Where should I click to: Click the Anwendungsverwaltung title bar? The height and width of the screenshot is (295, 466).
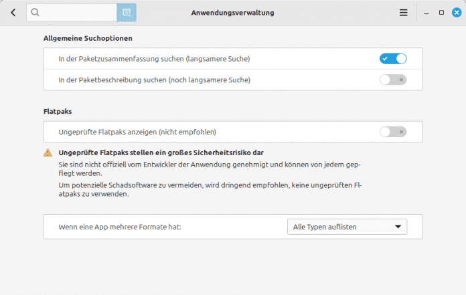[x=233, y=13]
